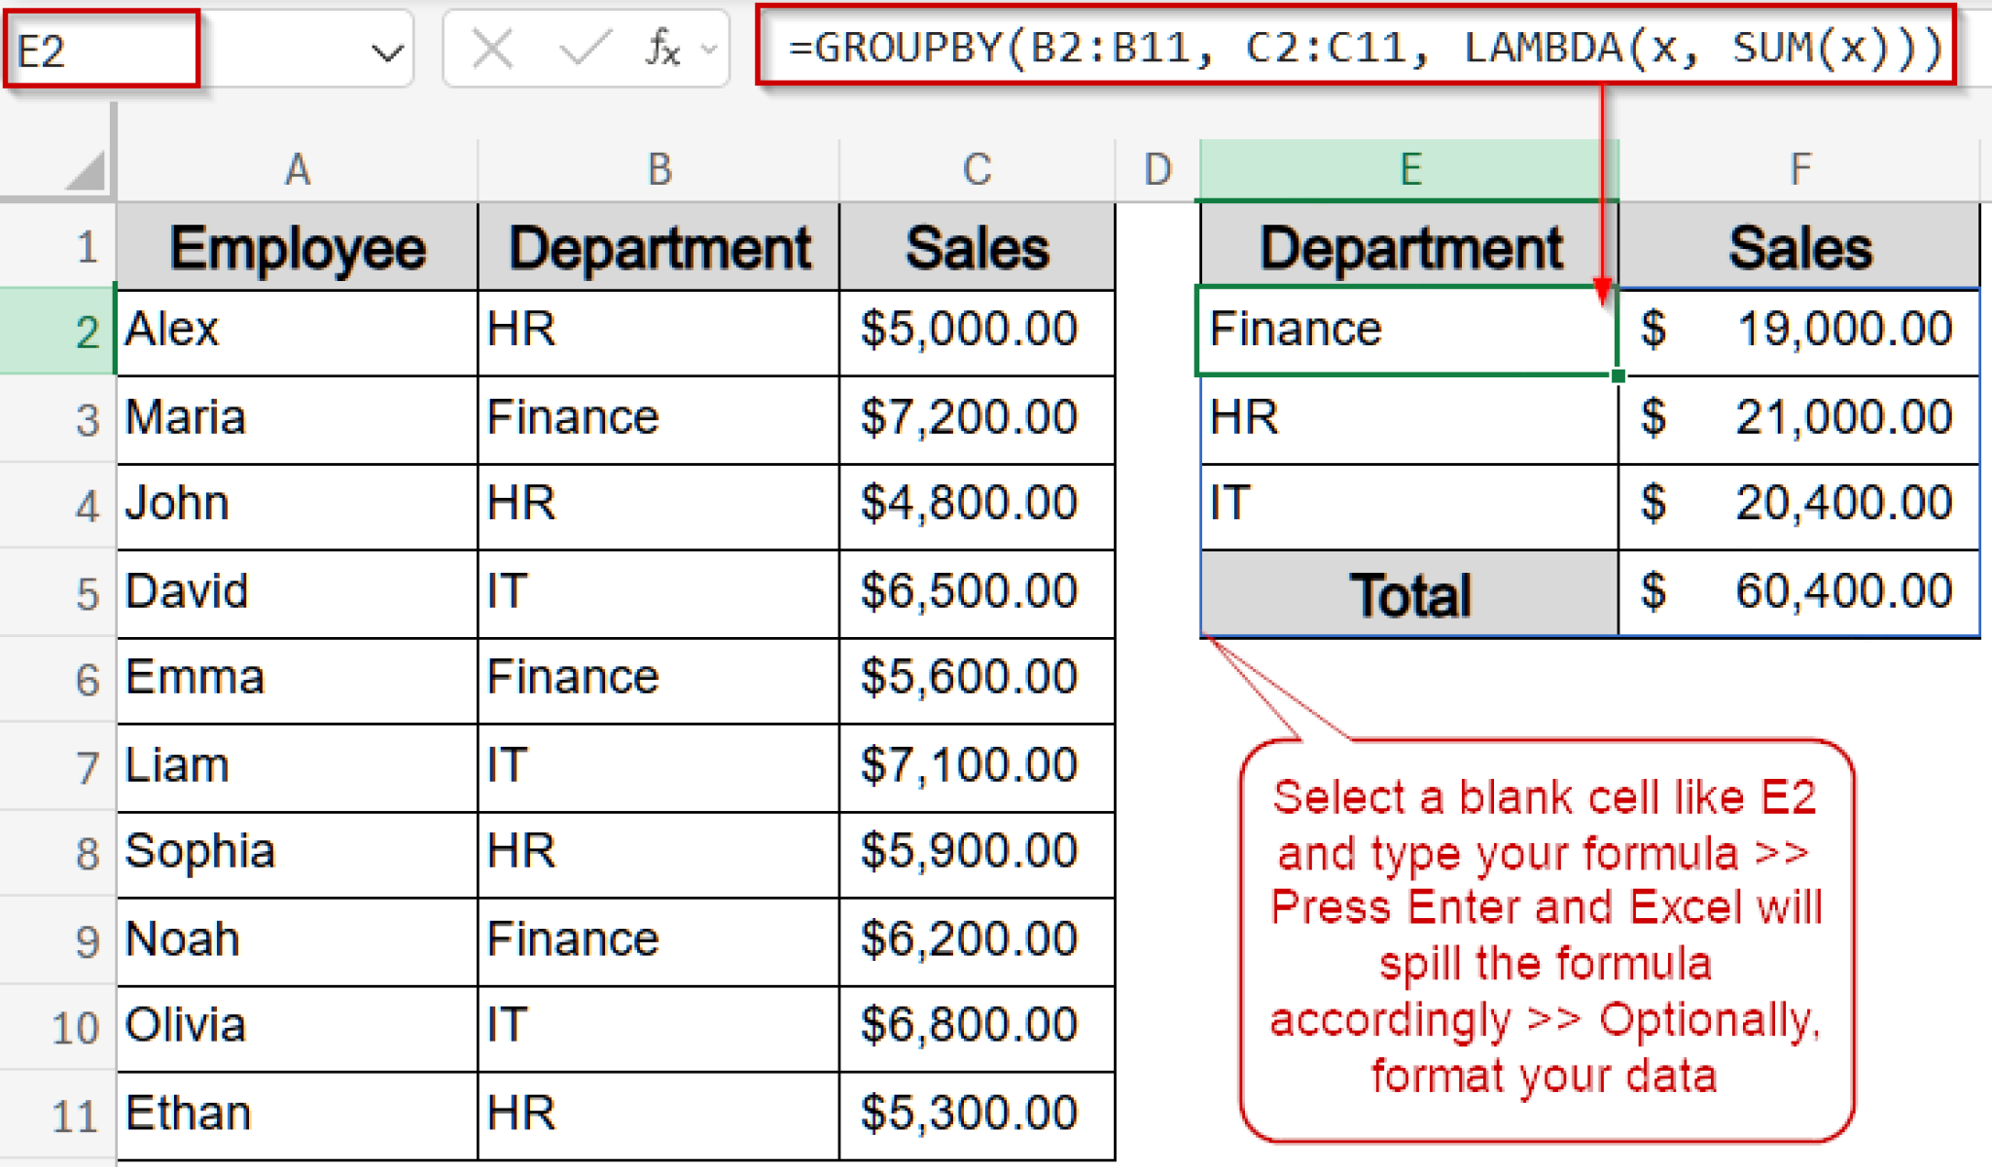Select the Sales header in column C
This screenshot has width=1992, height=1167.
pos(977,246)
